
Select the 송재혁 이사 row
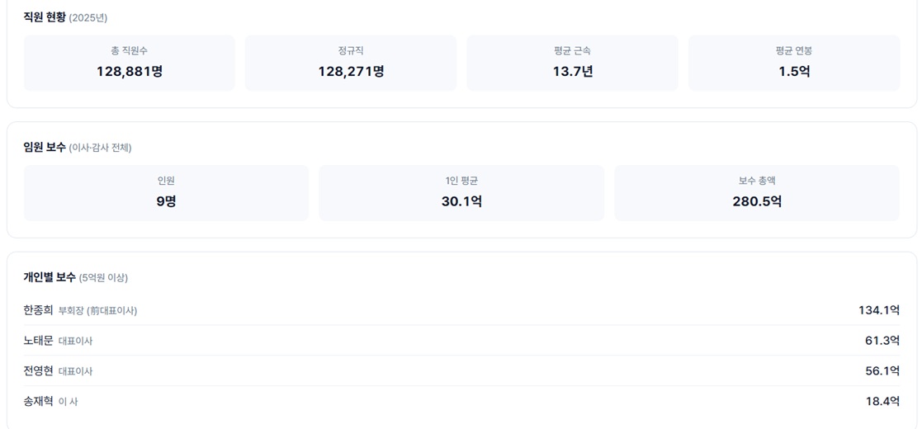(461, 402)
